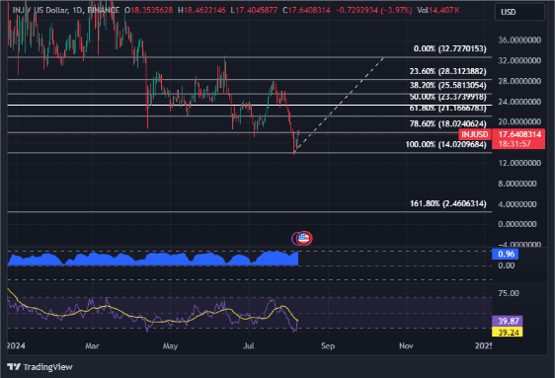Select the 78.60% (18.0240624) Fibonacci label
This screenshot has width=555, height=378.
pos(447,123)
